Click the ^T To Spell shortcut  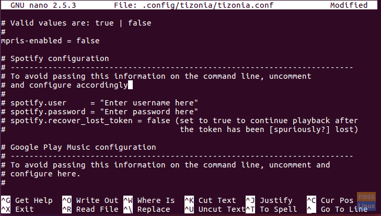click(x=271, y=209)
